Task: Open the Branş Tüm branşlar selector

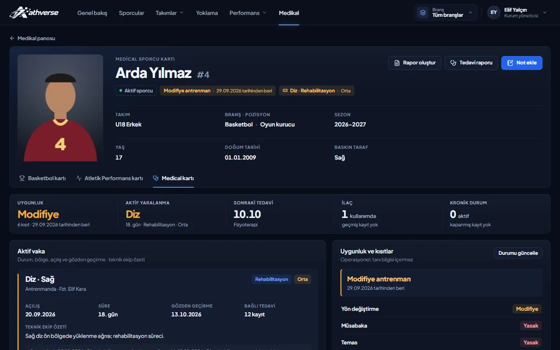Action: pyautogui.click(x=446, y=13)
